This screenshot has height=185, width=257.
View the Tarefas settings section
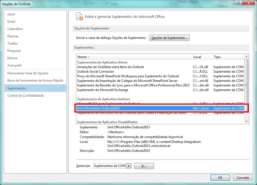pos(12,43)
